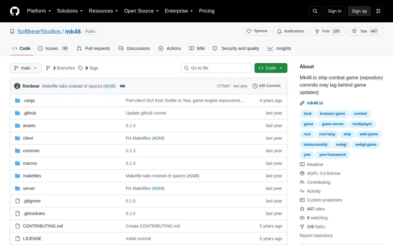The height and width of the screenshot is (245, 393).
Task: Click the Notifications button
Action: 290,31
